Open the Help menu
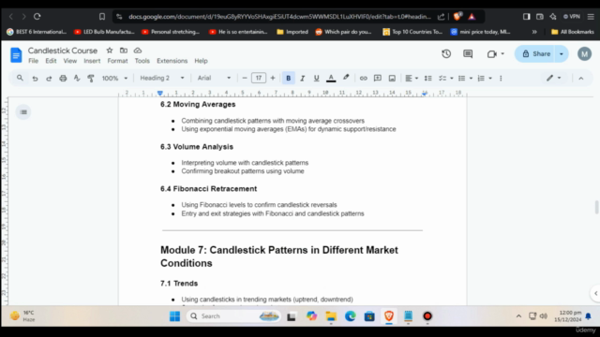Viewport: 600px width, 337px height. pyautogui.click(x=201, y=61)
